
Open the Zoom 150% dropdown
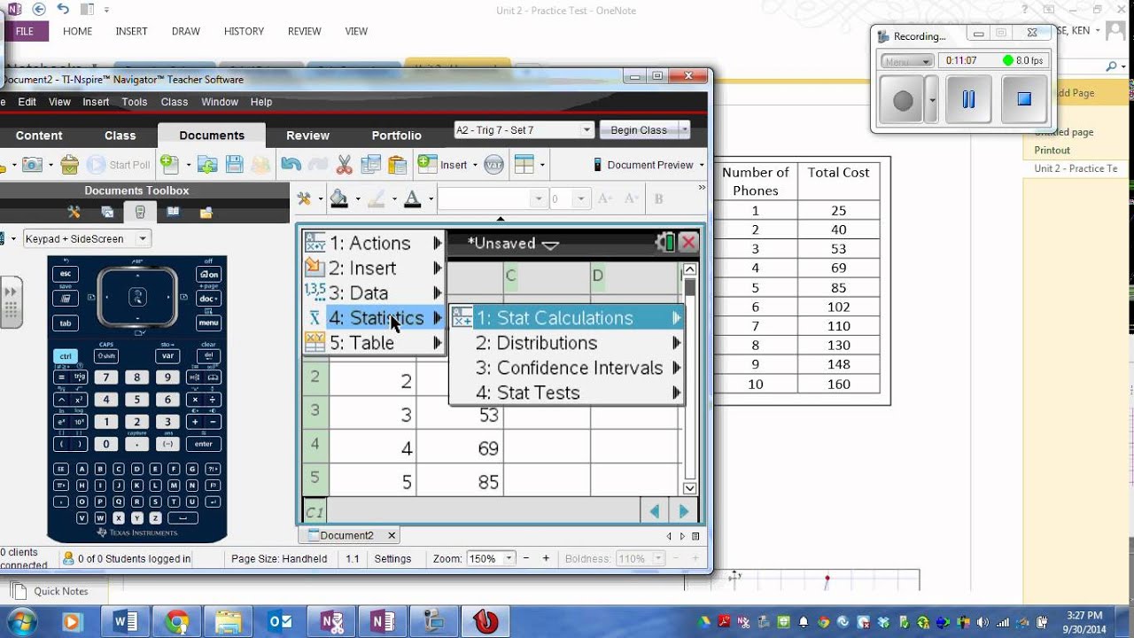click(509, 558)
